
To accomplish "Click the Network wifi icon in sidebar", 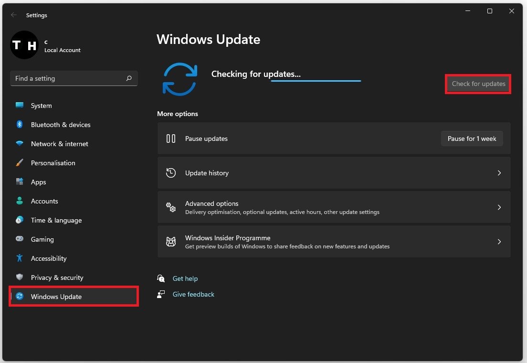I will coord(20,143).
